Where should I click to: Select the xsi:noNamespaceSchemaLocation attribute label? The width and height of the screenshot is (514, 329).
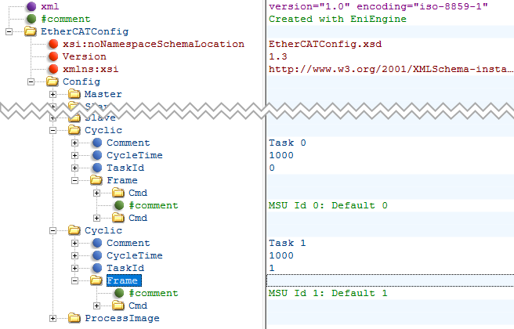[154, 44]
